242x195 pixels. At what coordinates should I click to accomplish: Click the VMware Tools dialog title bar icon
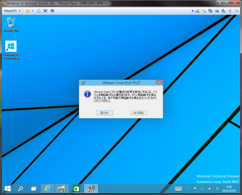pos(83,83)
